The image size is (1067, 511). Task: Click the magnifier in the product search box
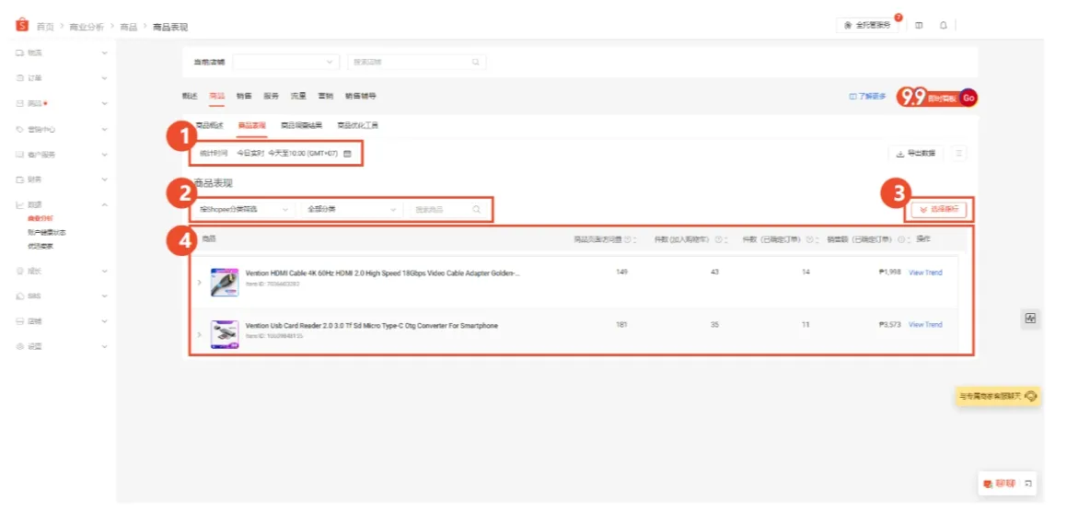476,210
